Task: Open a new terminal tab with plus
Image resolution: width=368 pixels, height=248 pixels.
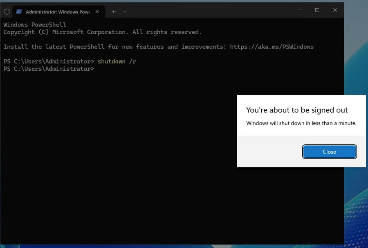Action: click(114, 11)
